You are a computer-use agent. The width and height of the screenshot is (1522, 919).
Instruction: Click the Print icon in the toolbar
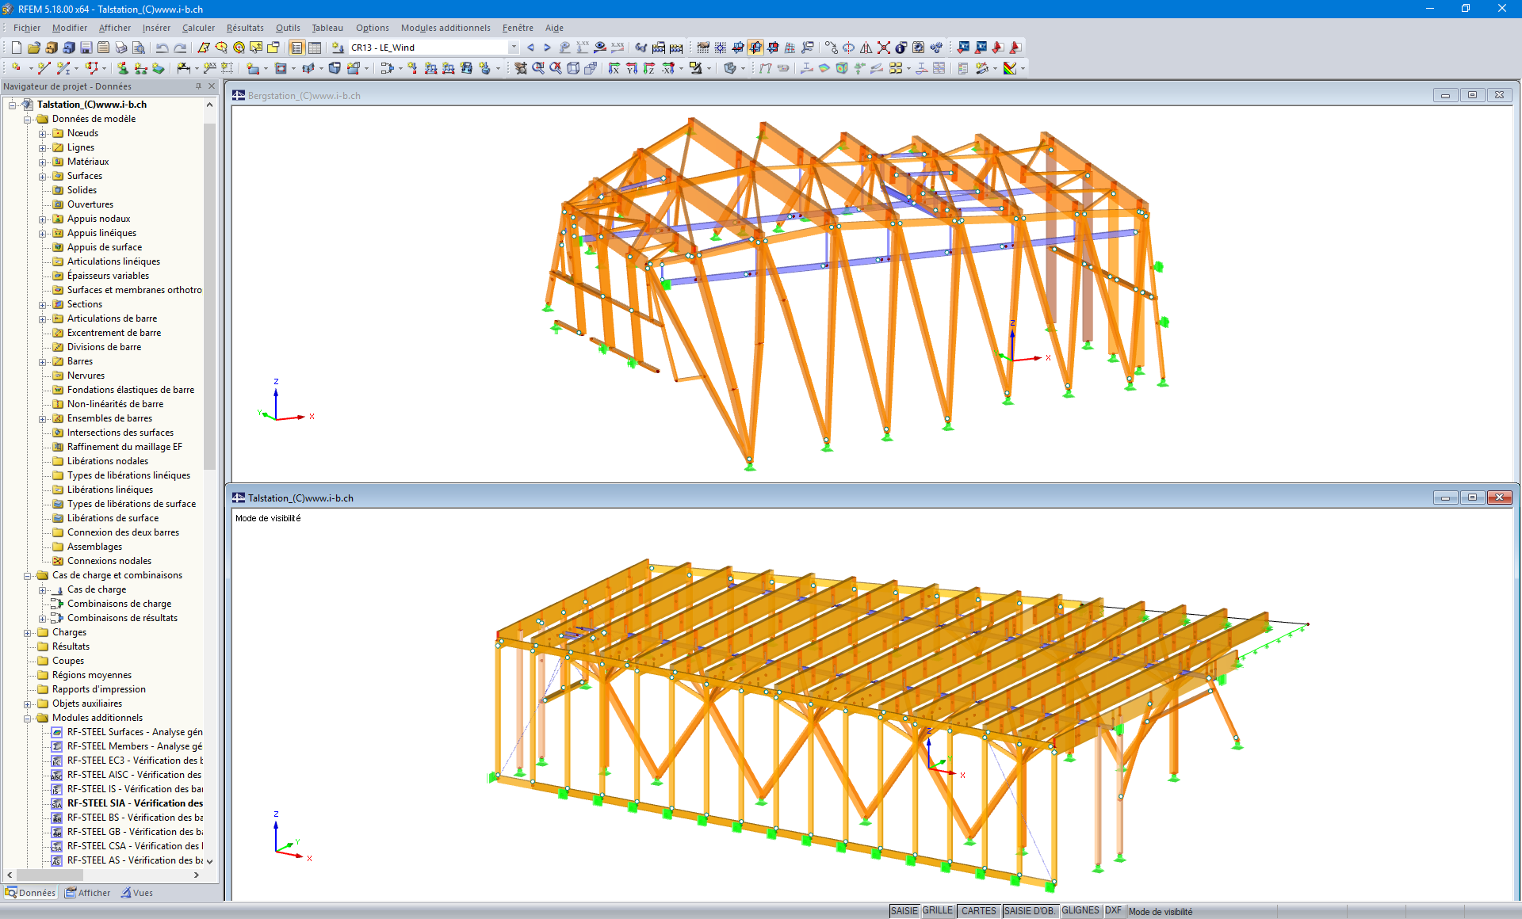120,48
